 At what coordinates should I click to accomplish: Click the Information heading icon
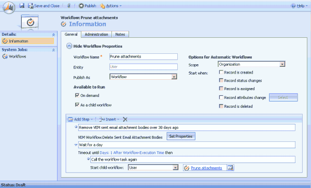point(63,24)
